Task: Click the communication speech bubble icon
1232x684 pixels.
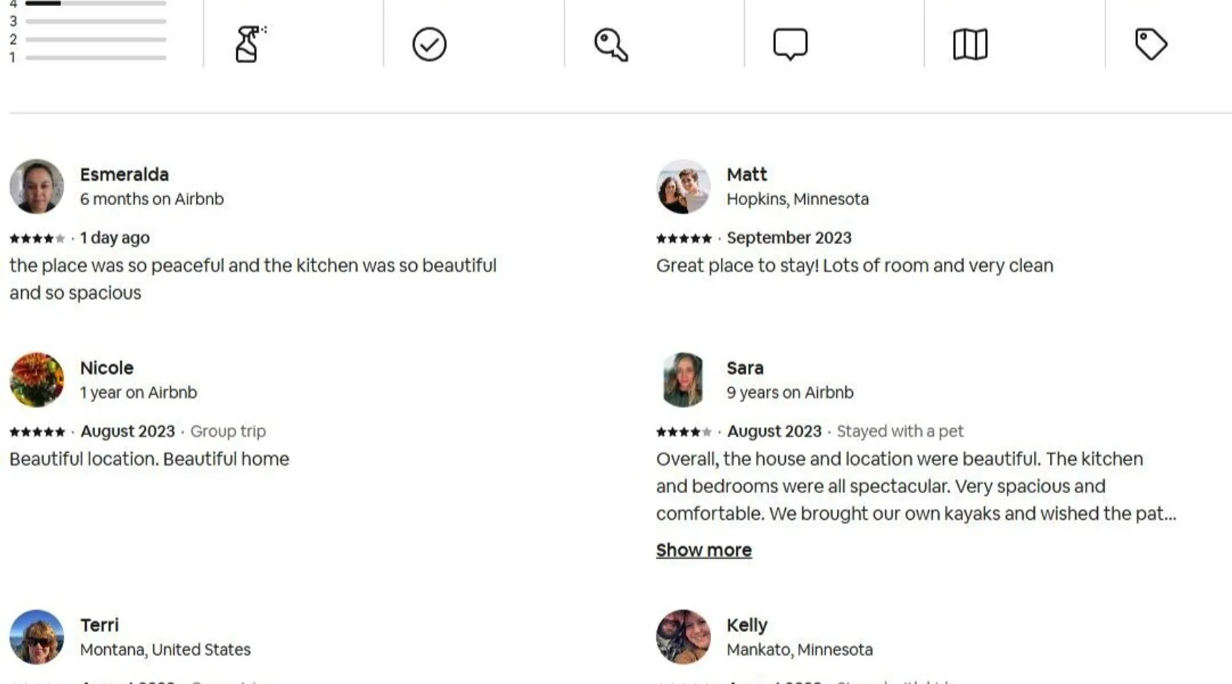Action: (x=790, y=44)
